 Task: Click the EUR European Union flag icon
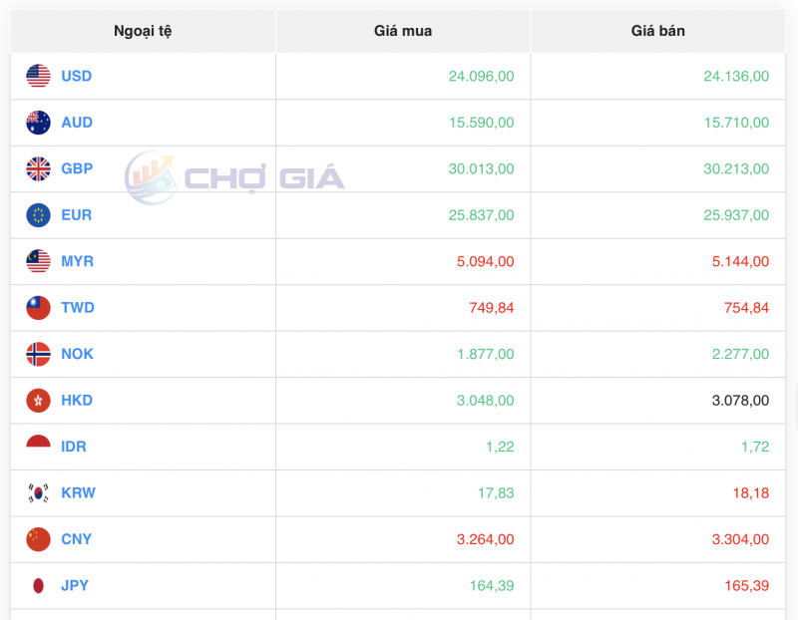pyautogui.click(x=38, y=214)
